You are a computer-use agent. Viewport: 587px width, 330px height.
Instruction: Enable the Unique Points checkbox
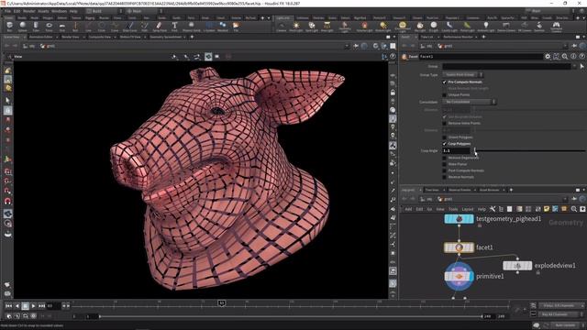pos(444,94)
